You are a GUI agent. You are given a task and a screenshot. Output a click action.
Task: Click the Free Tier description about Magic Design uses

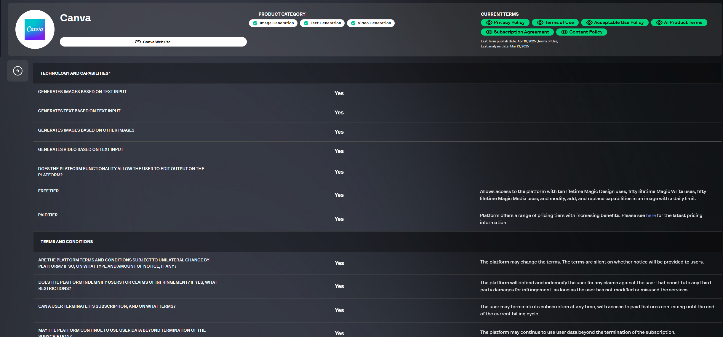[x=593, y=195]
